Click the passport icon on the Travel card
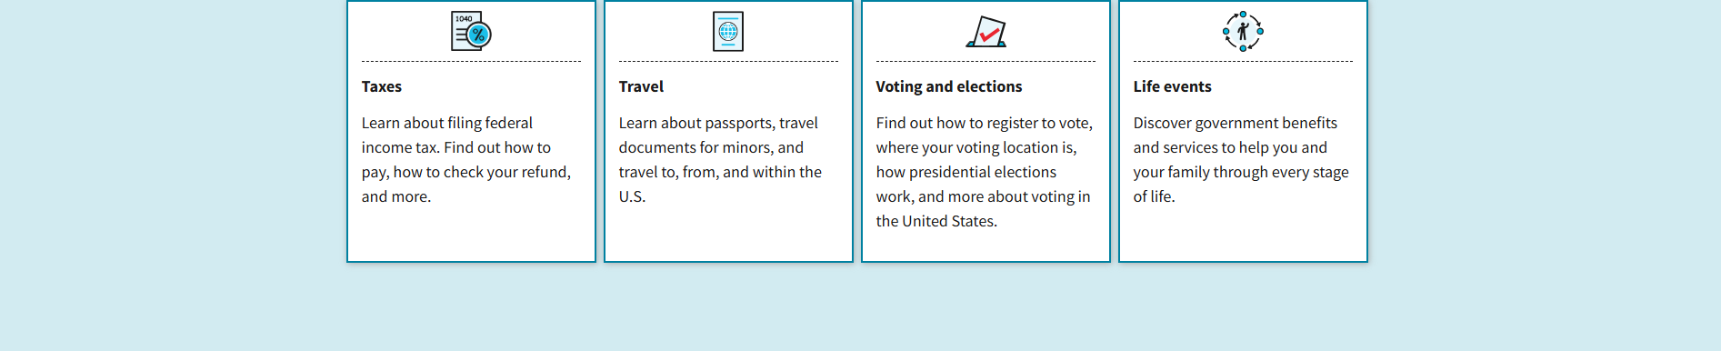The height and width of the screenshot is (351, 1721). click(x=728, y=31)
